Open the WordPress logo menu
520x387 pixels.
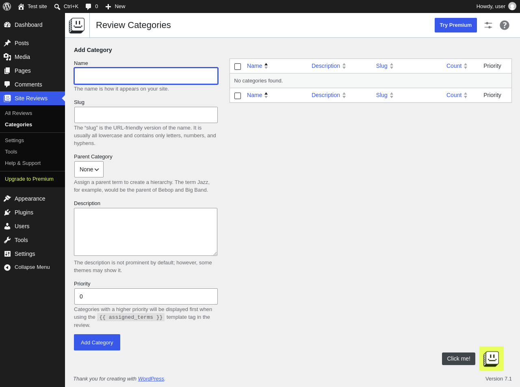7,6
